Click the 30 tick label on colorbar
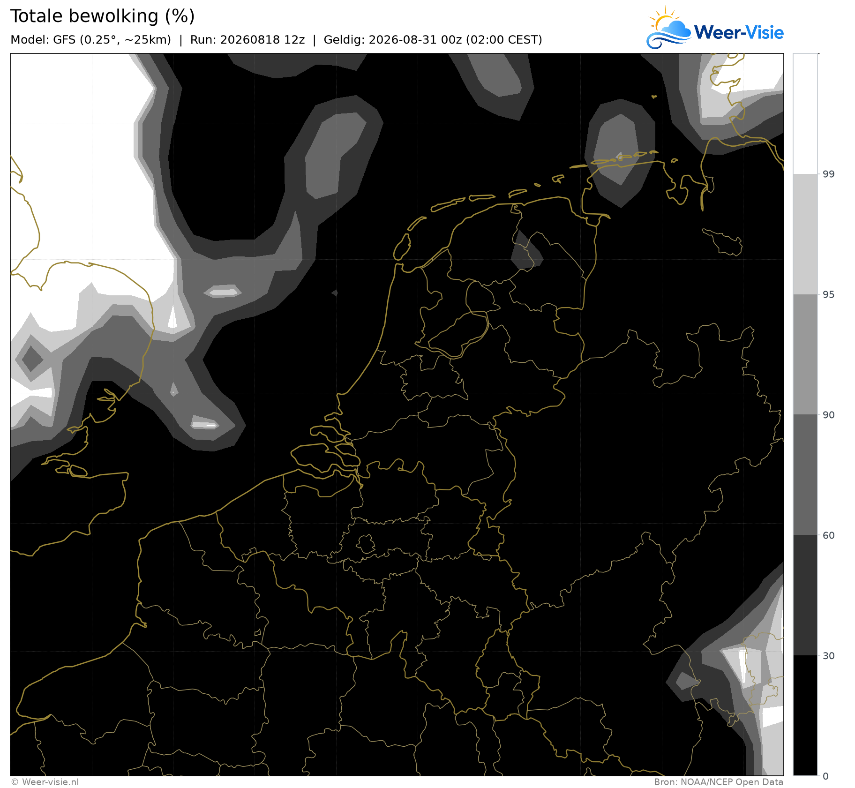This screenshot has width=855, height=788. point(829,655)
